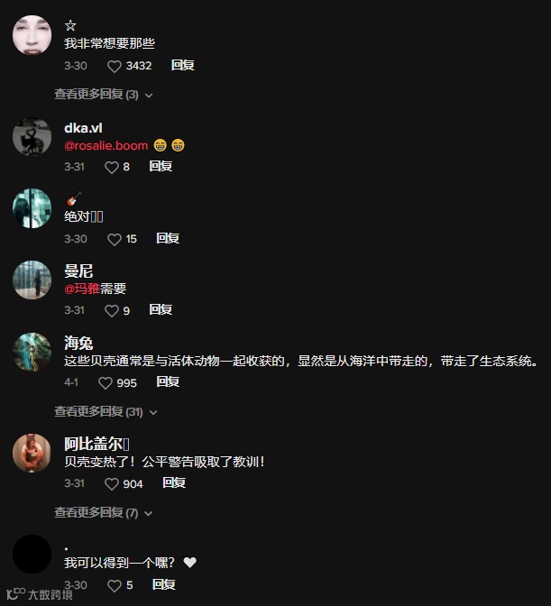Open 阿比盖尔's profile picture
Viewport: 551px width, 606px height.
pos(32,453)
